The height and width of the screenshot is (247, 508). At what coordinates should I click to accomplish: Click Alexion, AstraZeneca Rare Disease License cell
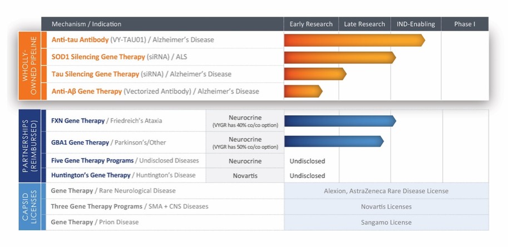[x=386, y=191]
